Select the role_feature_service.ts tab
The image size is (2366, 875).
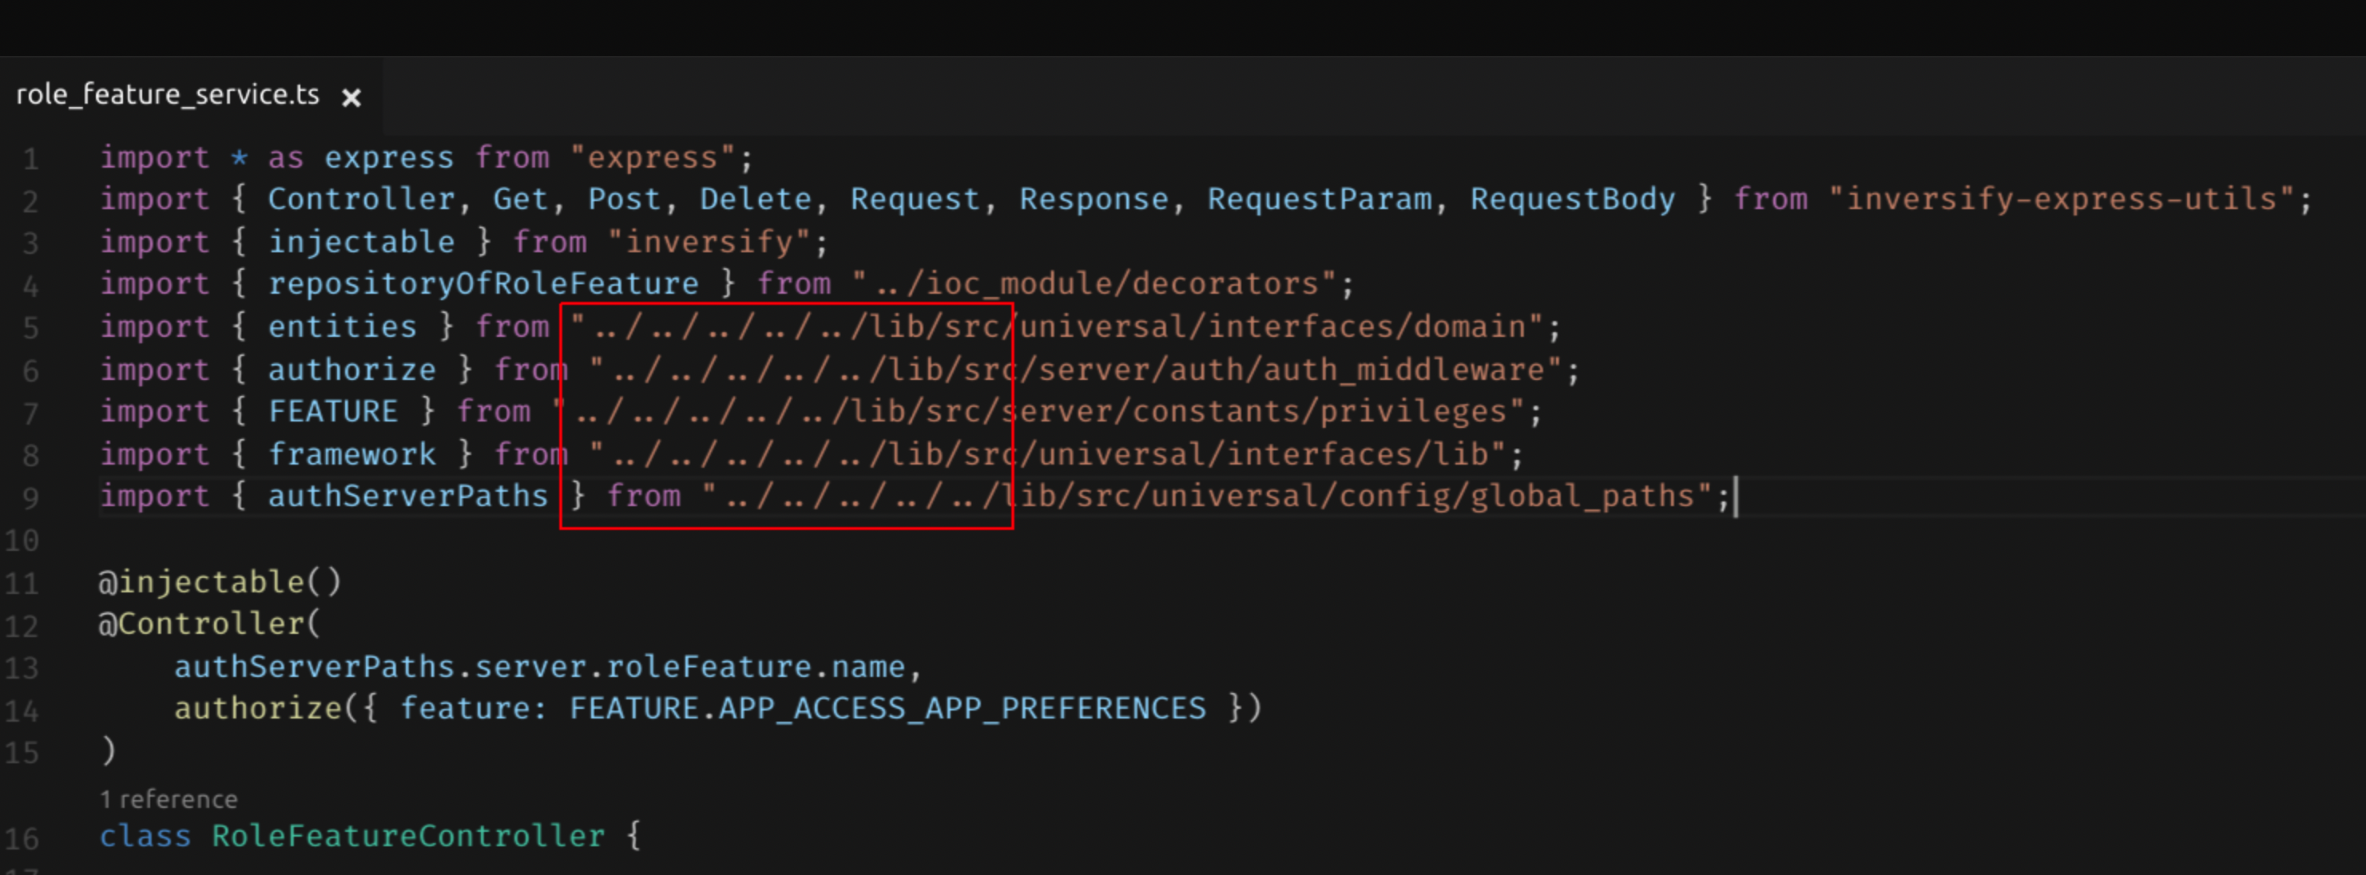tap(168, 96)
